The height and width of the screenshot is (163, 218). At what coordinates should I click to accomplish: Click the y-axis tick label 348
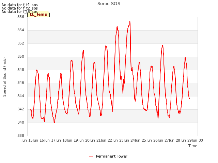click(x=21, y=70)
